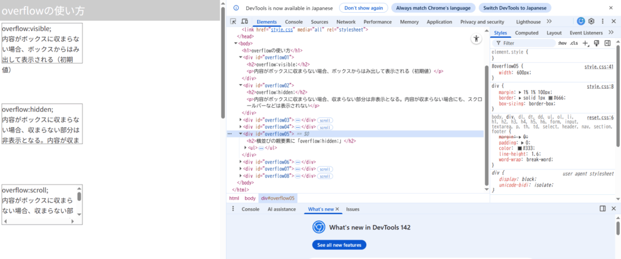Screen dimensions: 621x259
Task: Open the style.css:41 source link
Action: coord(599,67)
